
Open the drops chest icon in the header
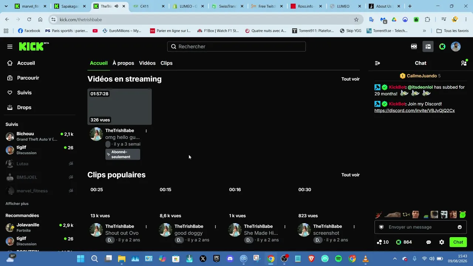click(x=428, y=47)
